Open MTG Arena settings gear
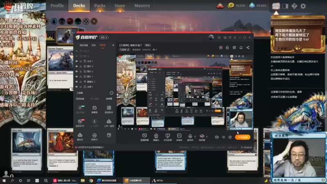This screenshot has height=184, width=327. [x=303, y=6]
